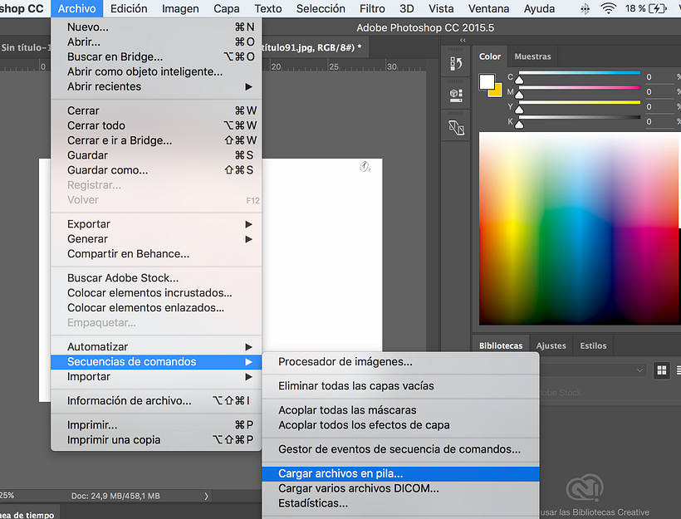Switch to the Muestras tab
The image size is (681, 519).
[532, 56]
